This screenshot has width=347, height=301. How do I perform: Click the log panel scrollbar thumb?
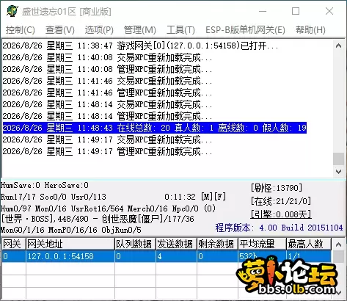tap(339, 159)
